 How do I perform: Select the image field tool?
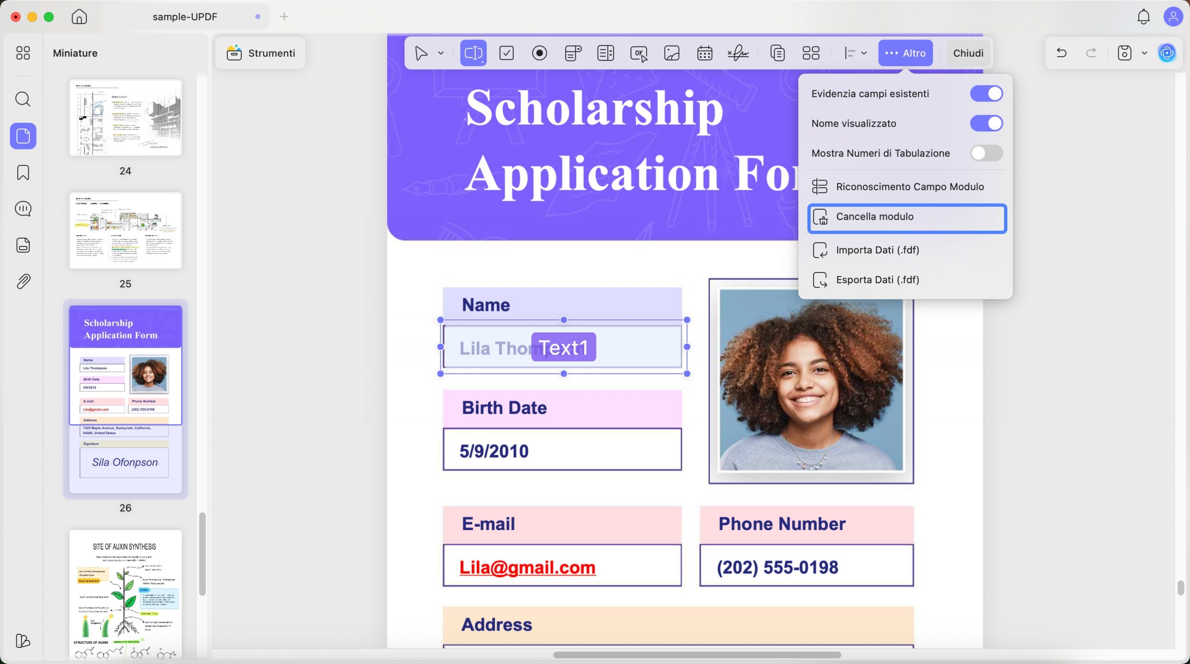672,53
